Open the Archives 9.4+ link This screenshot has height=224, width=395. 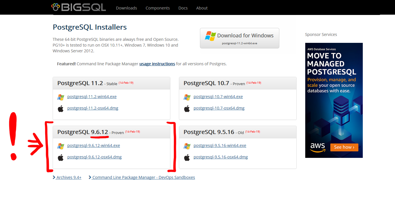[x=69, y=177]
